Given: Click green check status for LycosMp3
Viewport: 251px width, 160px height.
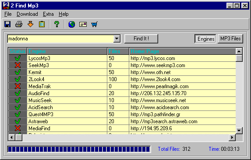Looking at the screenshot, I should (x=18, y=58).
